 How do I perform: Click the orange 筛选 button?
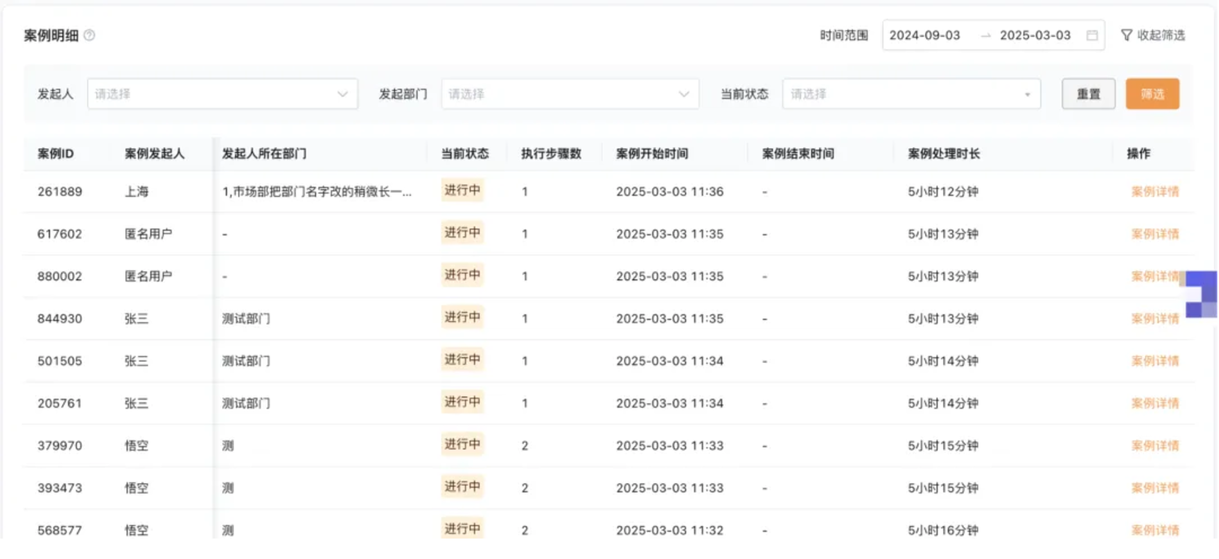point(1153,94)
